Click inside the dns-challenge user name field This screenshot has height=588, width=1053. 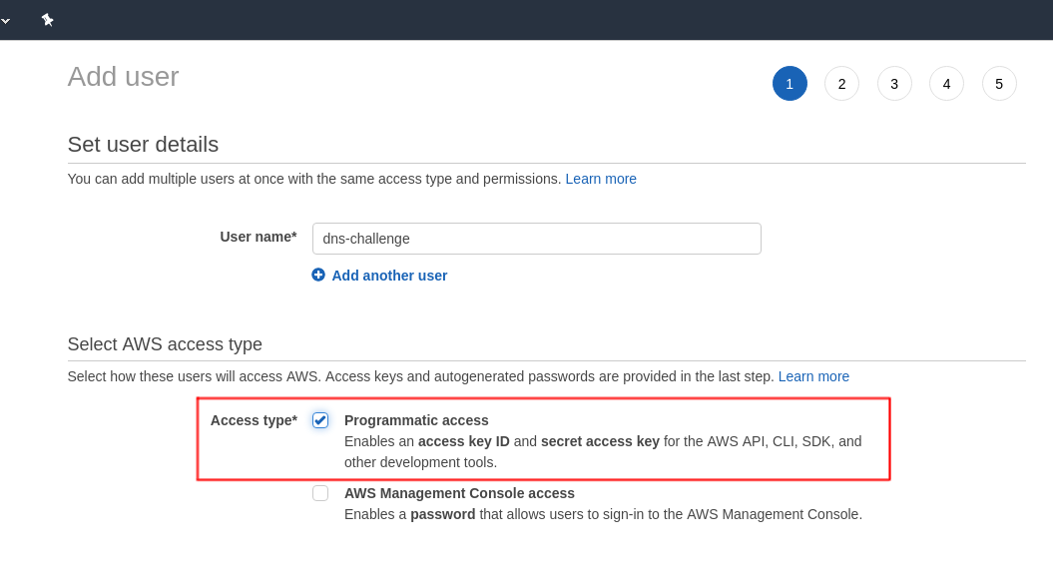click(x=536, y=239)
